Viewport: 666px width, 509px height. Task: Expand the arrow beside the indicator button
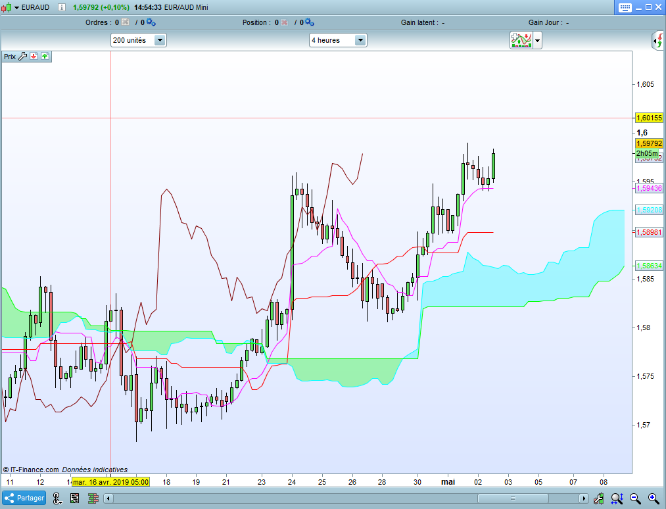point(537,41)
